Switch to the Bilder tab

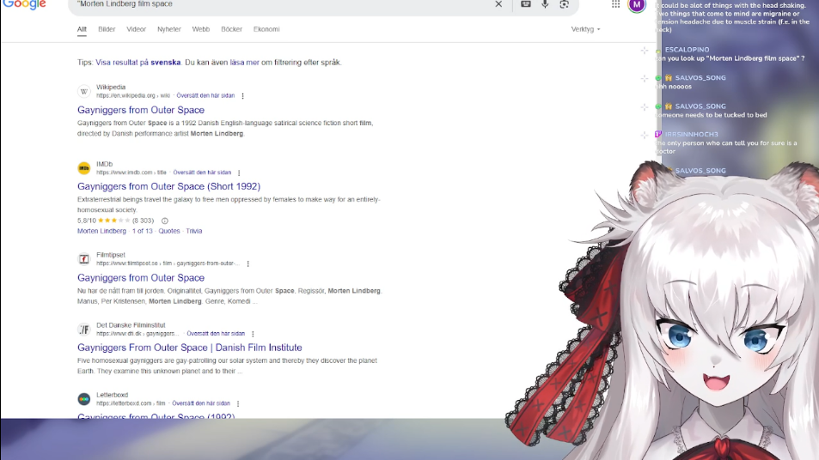(107, 29)
